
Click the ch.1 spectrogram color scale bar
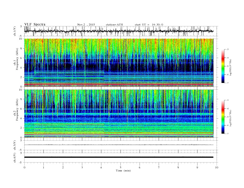pos(223,66)
